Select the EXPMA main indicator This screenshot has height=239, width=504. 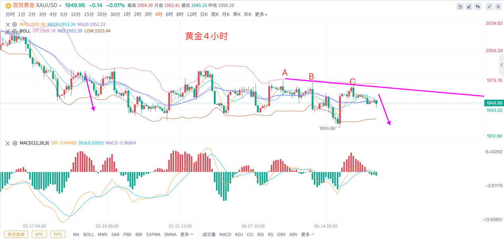point(153,234)
